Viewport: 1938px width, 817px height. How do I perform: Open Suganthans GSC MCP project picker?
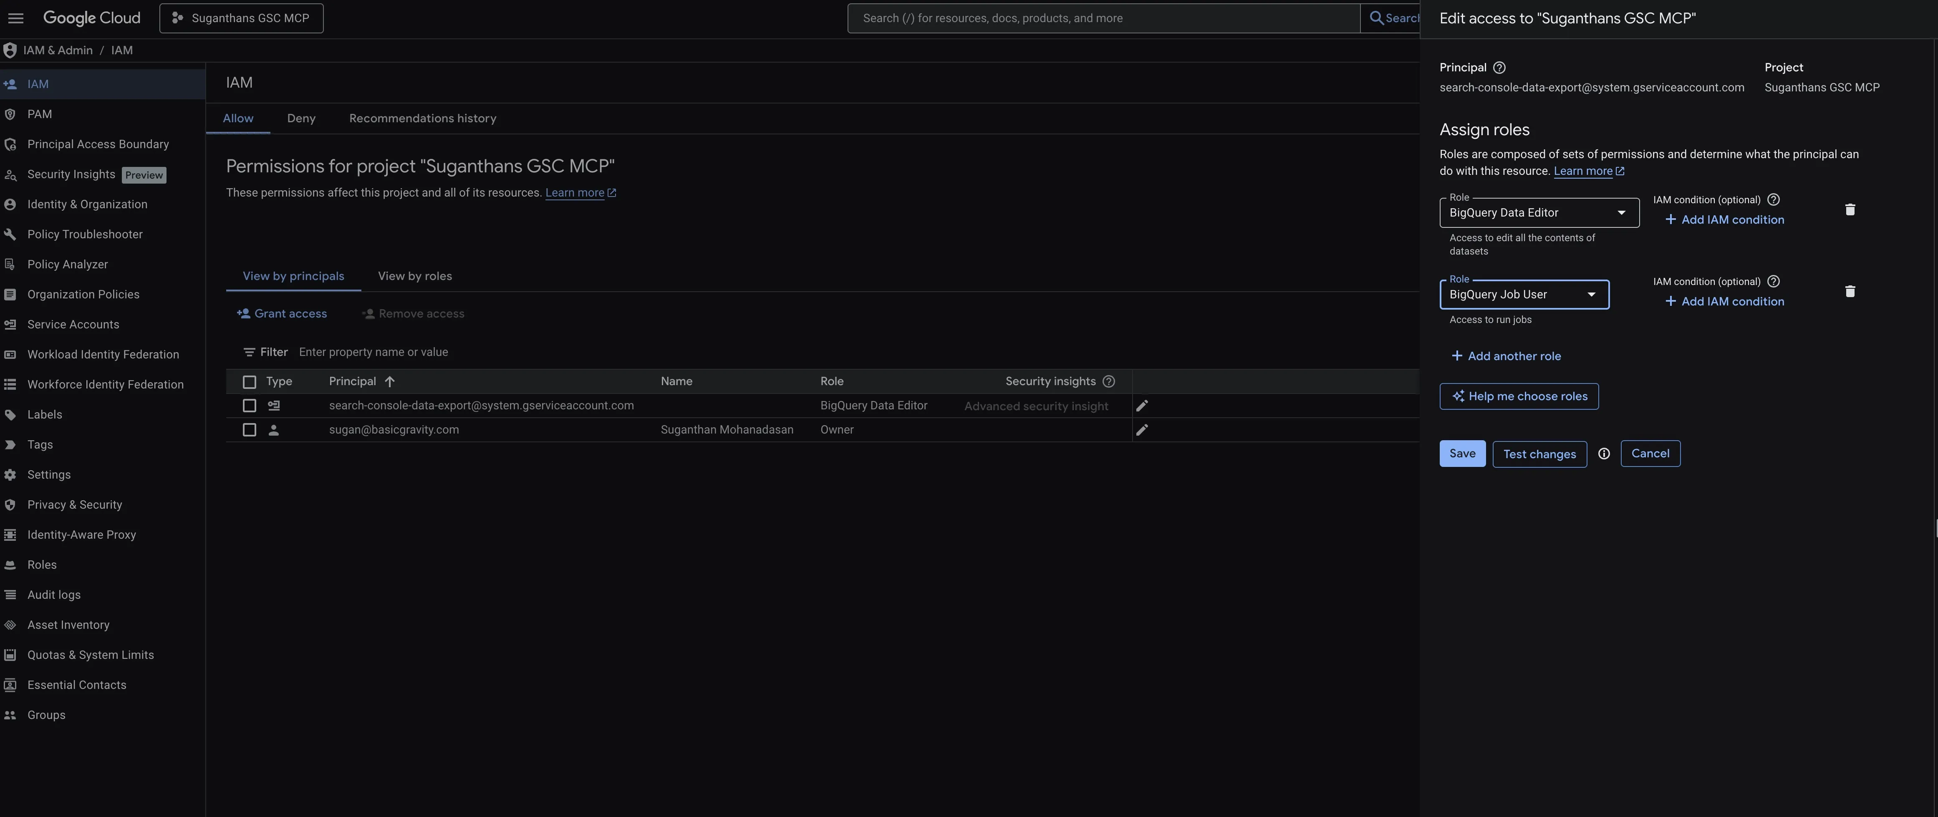[x=242, y=18]
